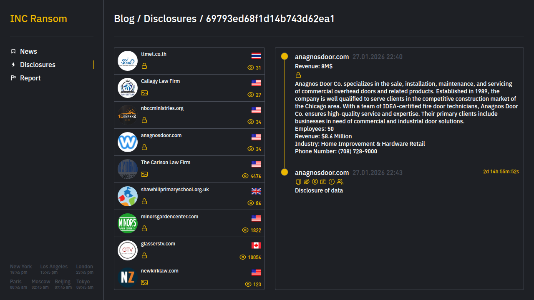This screenshot has height=300, width=534.
Task: Click the ID card icon in timeline entry
Action: pos(323,182)
